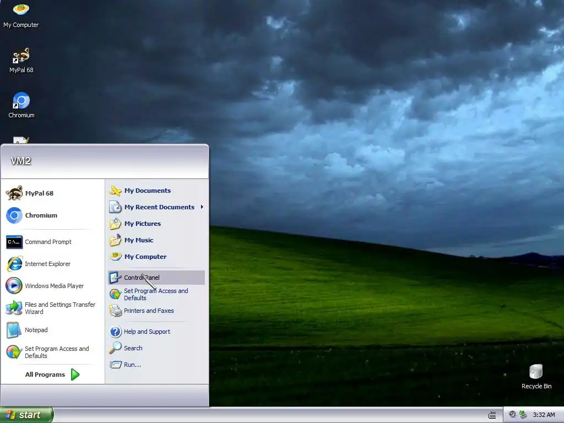Click the Start button
Screen dimensions: 564x423
26,415
